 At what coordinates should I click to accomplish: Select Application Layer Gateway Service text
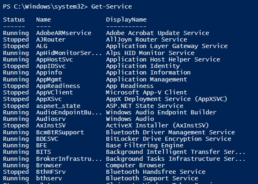click(x=166, y=46)
